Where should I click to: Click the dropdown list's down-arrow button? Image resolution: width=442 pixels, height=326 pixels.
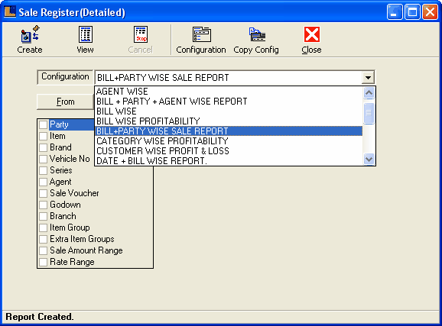click(x=369, y=160)
